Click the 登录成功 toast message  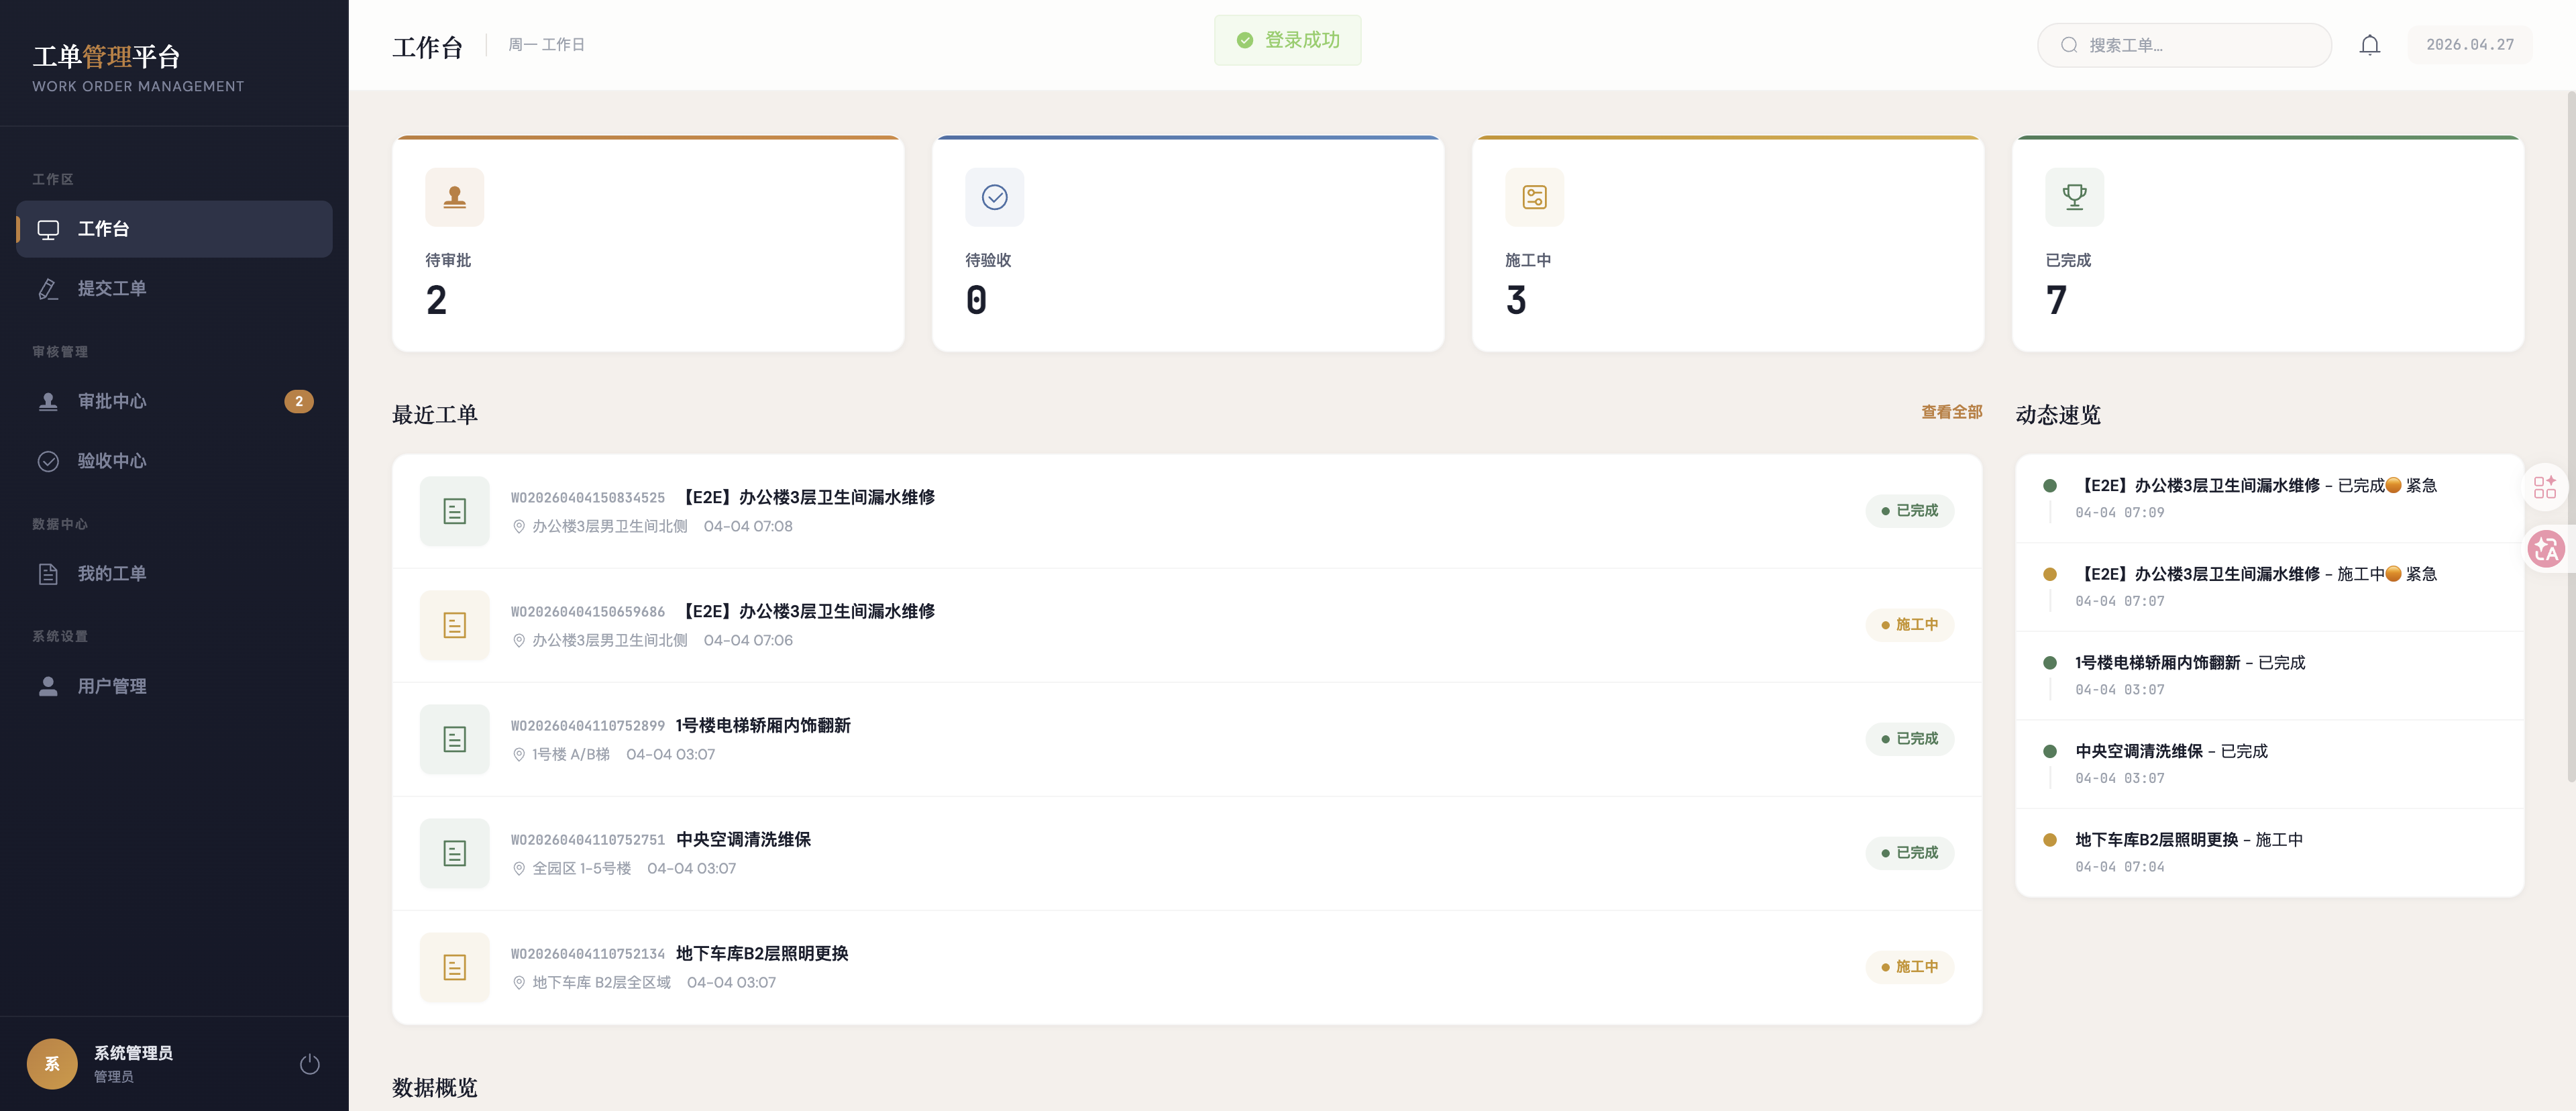pos(1288,40)
